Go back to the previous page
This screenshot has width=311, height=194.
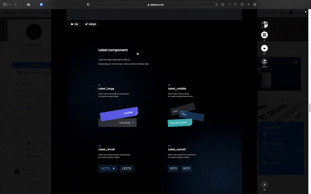(x=16, y=4)
